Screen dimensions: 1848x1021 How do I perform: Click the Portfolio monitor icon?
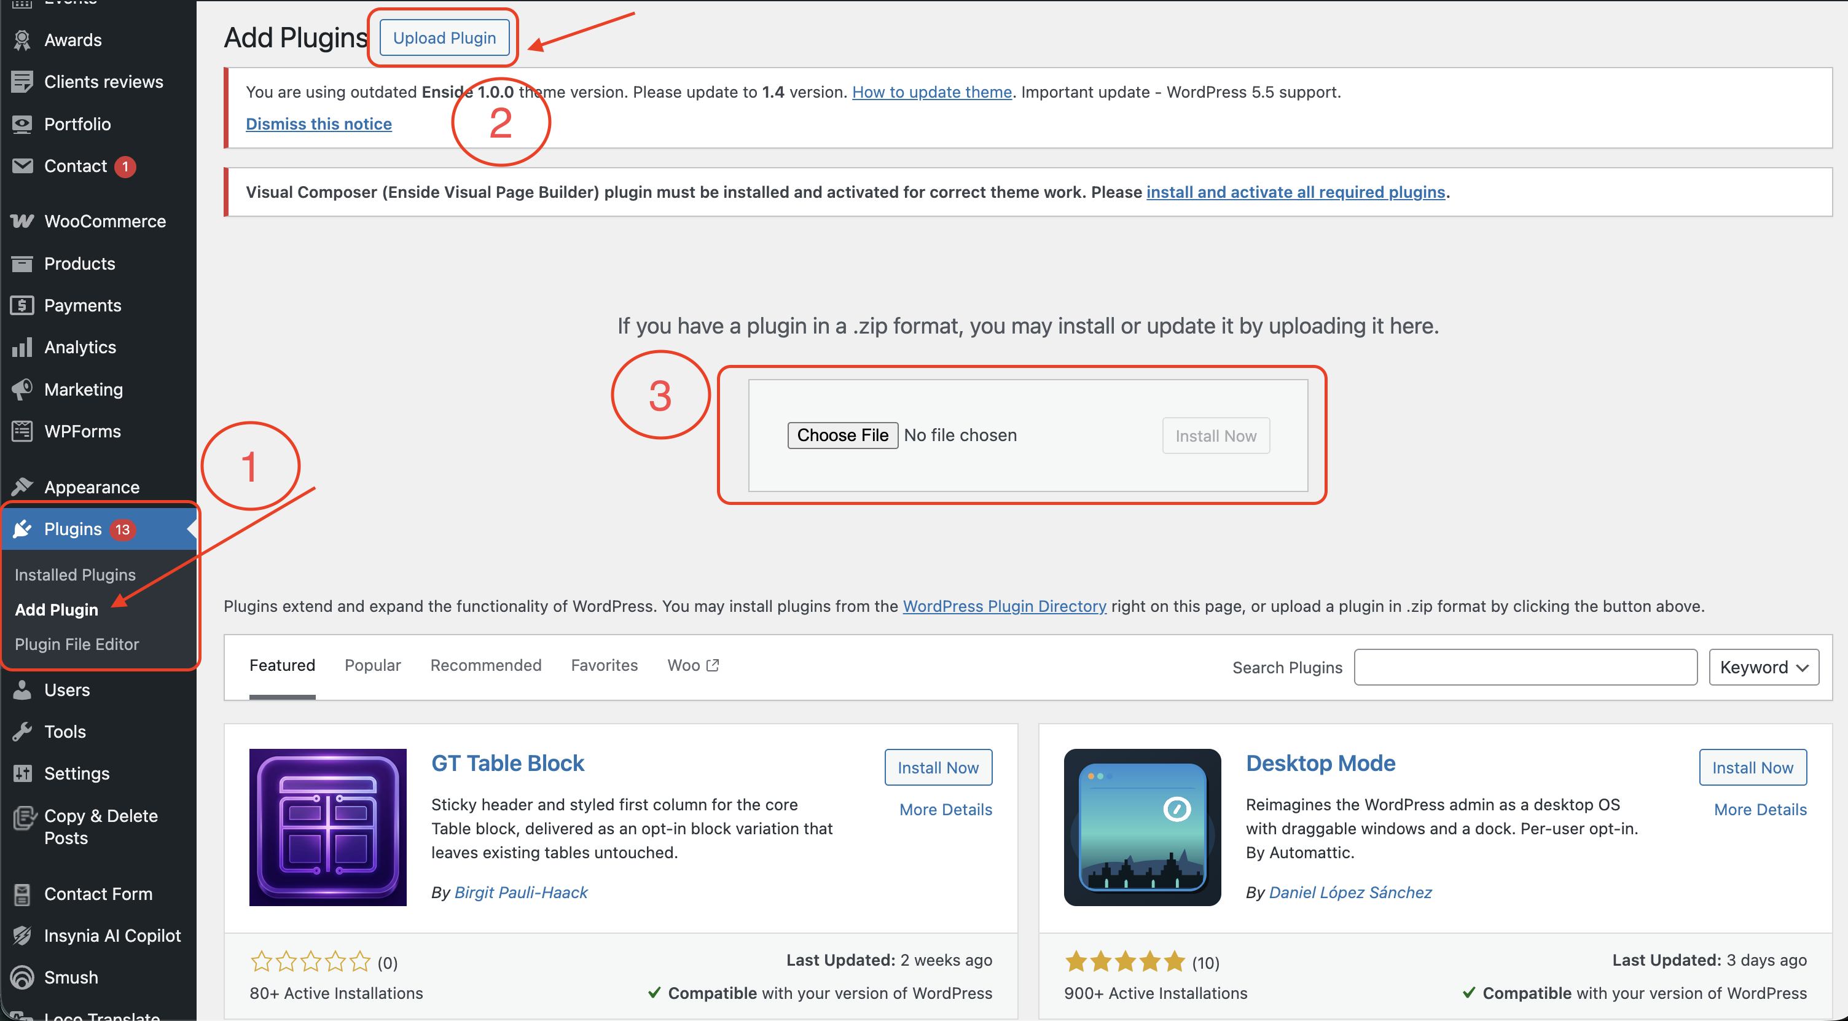22,124
